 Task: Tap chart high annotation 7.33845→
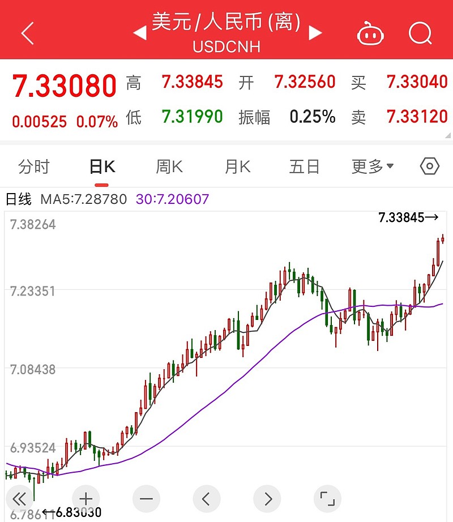pos(409,217)
